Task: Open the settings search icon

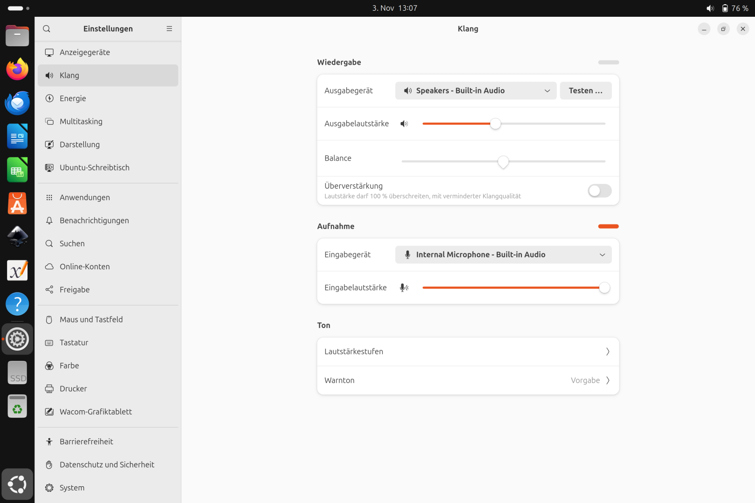Action: [47, 29]
